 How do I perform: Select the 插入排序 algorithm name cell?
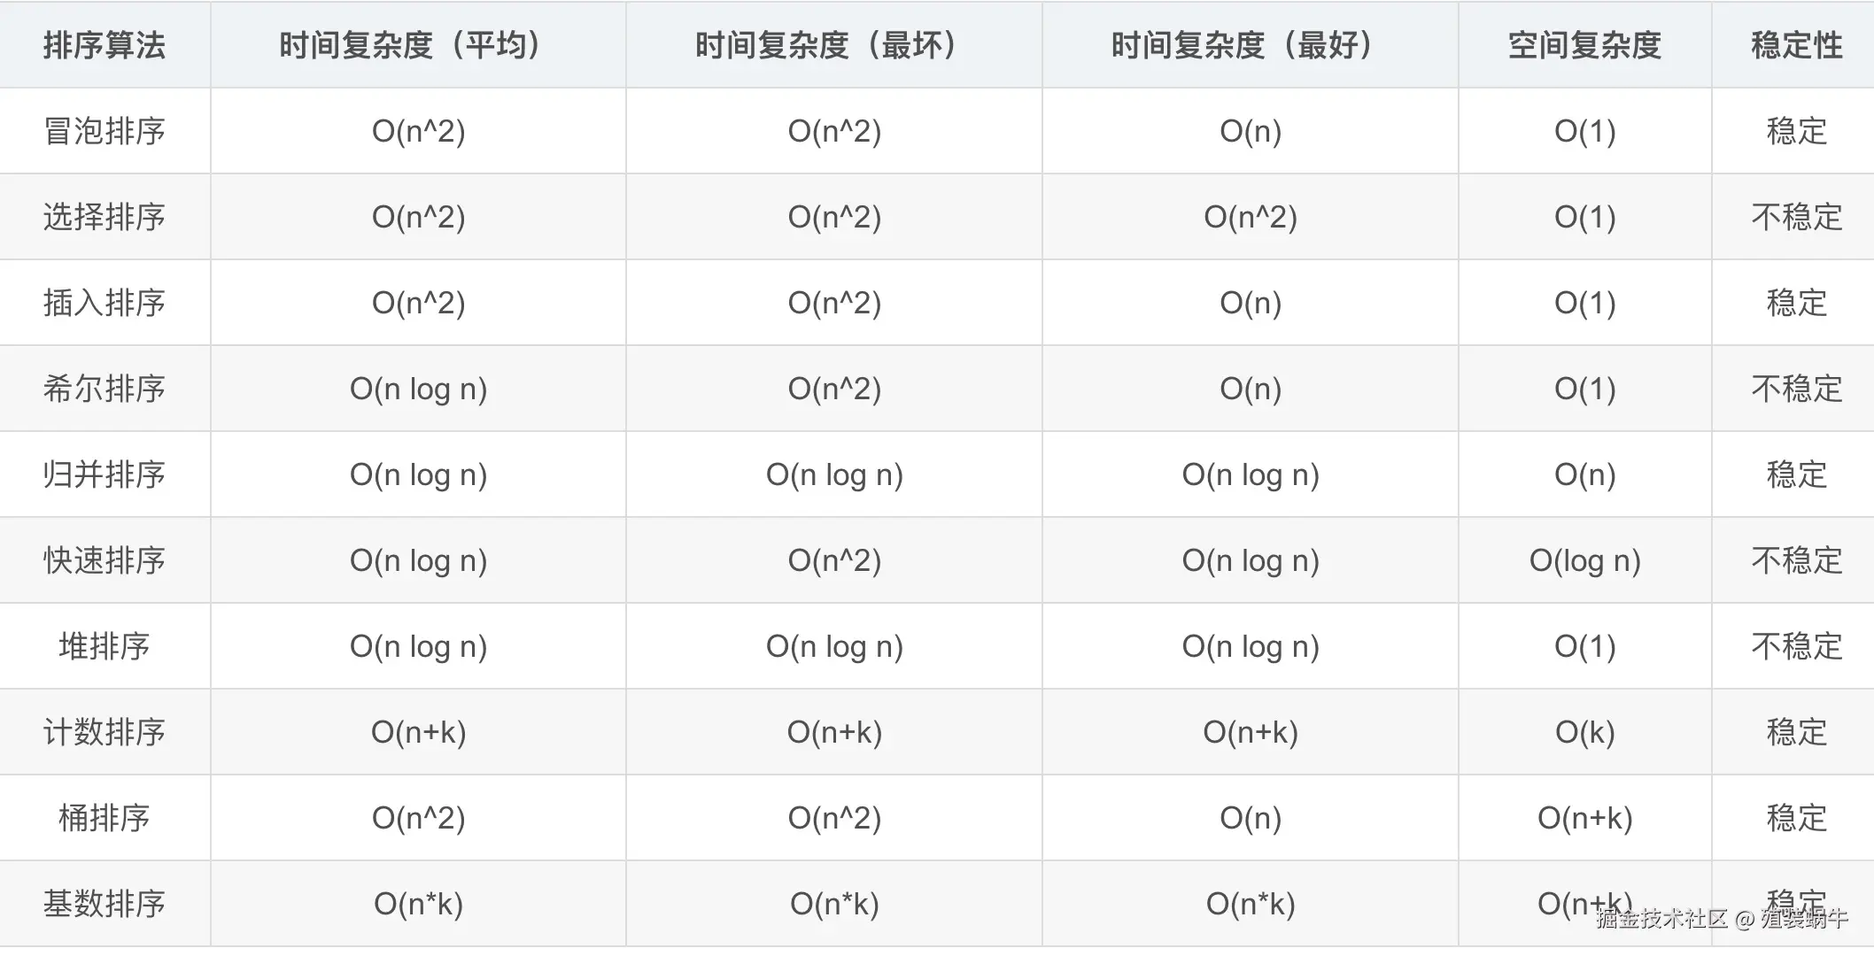105,303
